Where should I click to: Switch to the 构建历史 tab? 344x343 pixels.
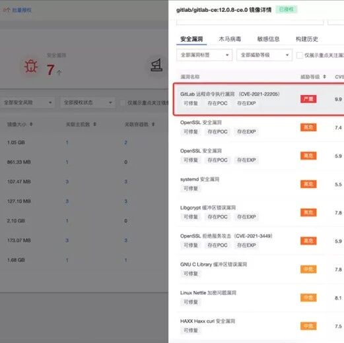[307, 39]
